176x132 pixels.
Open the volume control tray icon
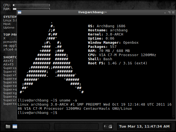[106, 127]
